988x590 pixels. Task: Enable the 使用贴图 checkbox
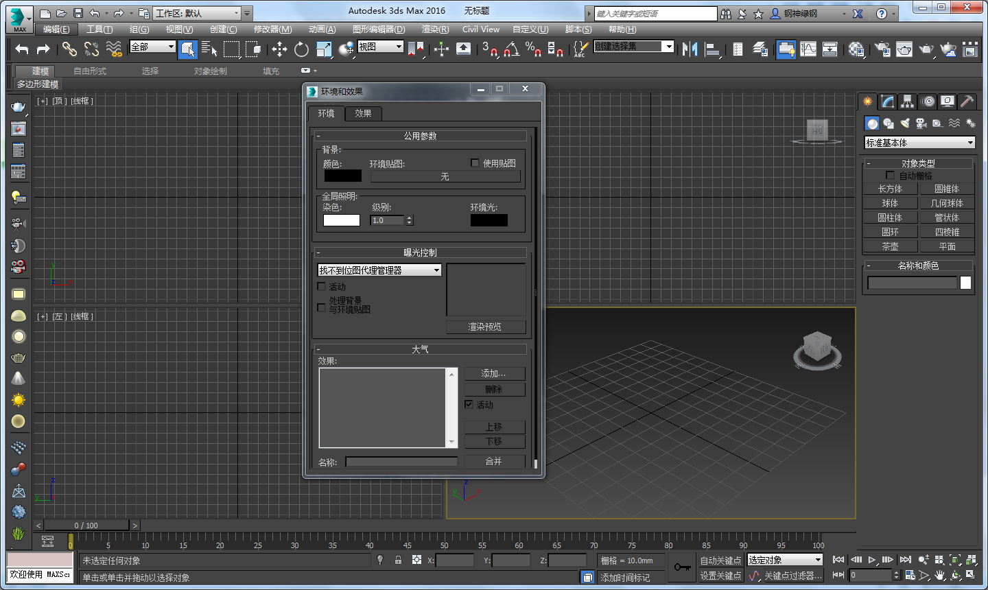(x=475, y=163)
